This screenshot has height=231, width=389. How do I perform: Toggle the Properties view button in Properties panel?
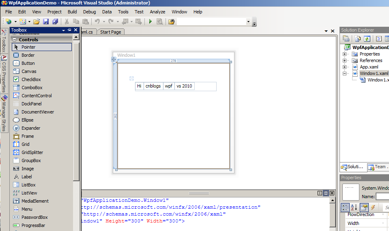pyautogui.click(x=364, y=207)
